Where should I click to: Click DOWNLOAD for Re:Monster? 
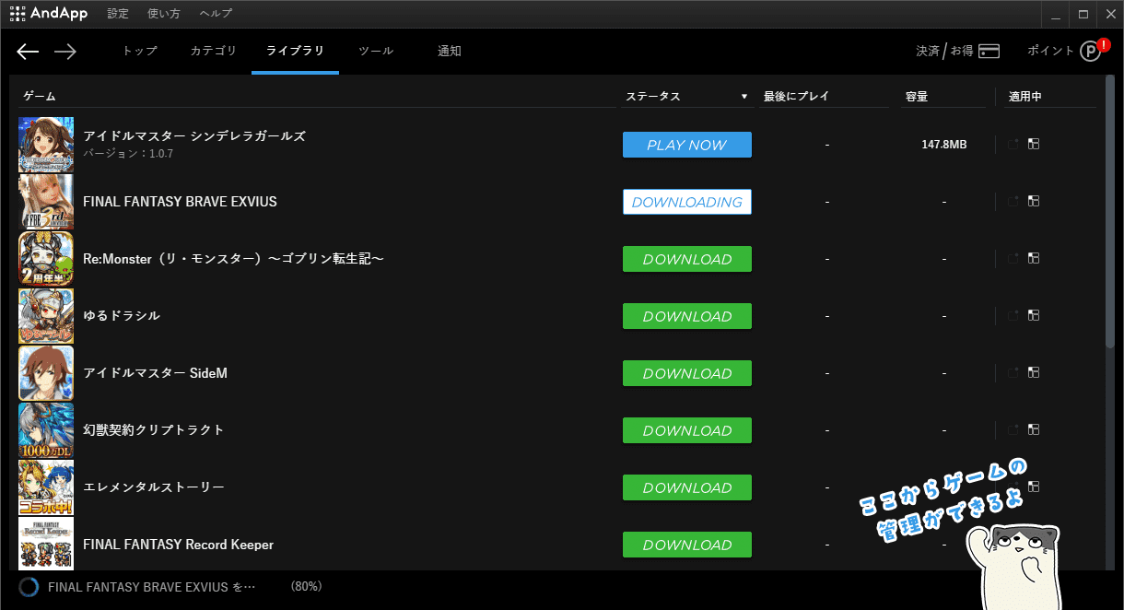pyautogui.click(x=687, y=260)
